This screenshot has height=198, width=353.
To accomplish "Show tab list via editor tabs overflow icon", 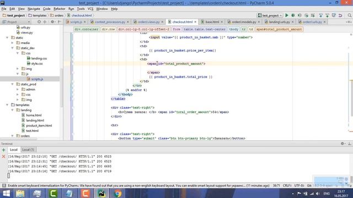I will click(349, 22).
